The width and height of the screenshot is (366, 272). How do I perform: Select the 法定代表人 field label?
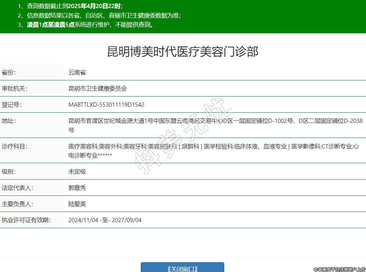(17, 188)
